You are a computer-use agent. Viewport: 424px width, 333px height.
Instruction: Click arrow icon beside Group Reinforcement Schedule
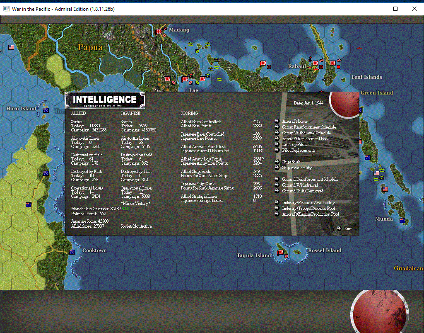(x=277, y=127)
